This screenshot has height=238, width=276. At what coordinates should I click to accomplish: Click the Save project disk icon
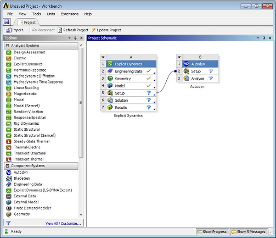[7, 22]
